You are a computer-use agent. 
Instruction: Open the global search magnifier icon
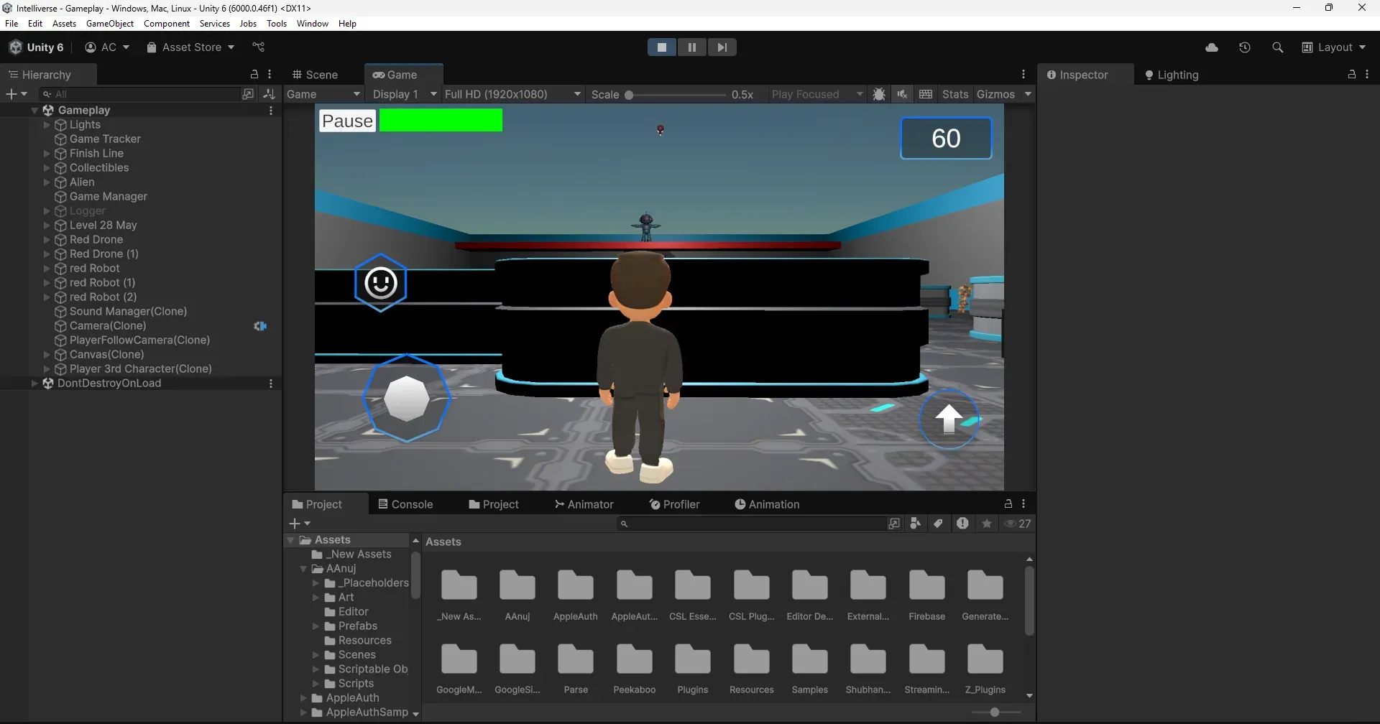point(1277,47)
